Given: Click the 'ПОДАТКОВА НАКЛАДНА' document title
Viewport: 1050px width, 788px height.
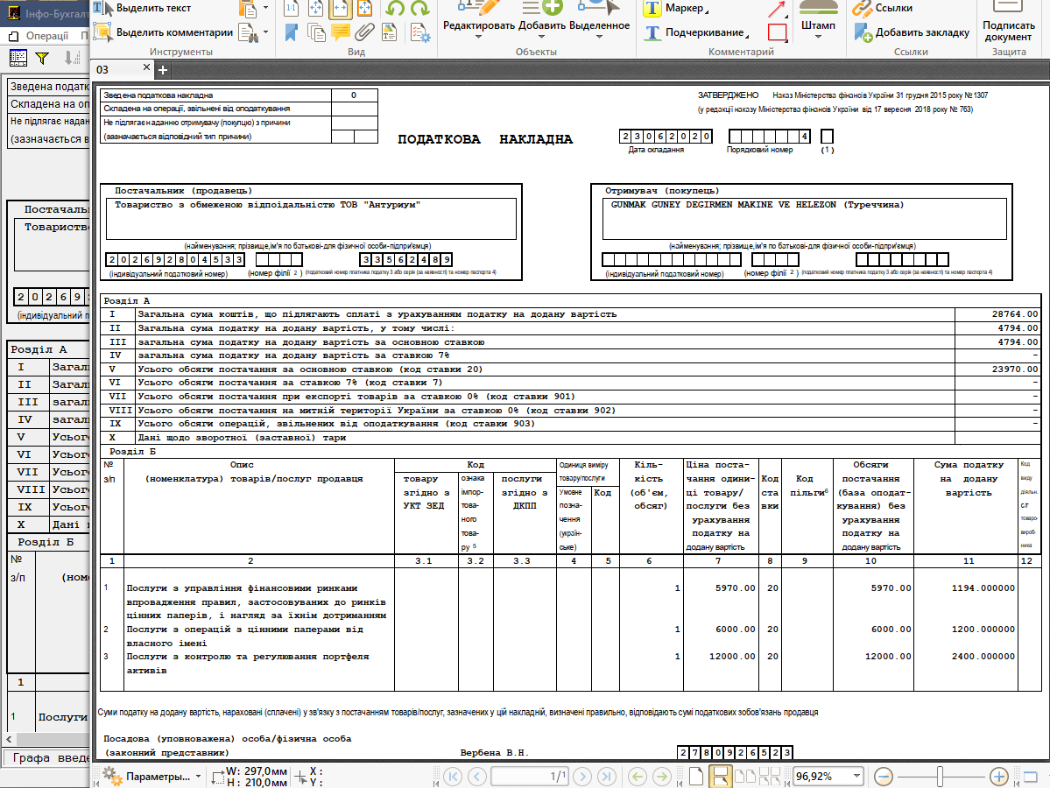Looking at the screenshot, I should 485,139.
